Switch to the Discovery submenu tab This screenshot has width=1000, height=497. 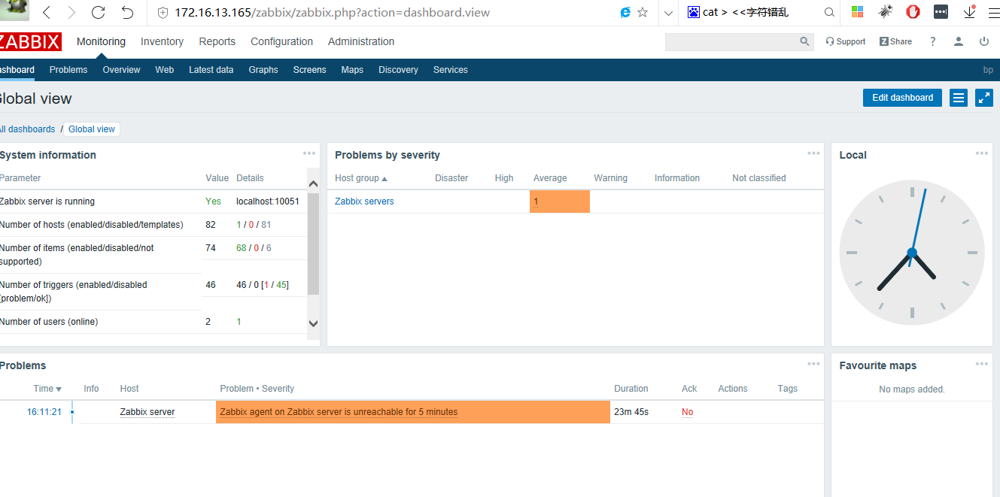pos(398,70)
